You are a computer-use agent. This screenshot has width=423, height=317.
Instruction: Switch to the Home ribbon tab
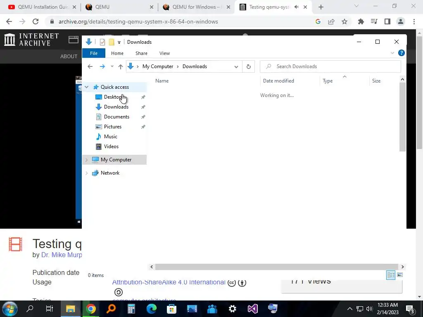point(117,53)
